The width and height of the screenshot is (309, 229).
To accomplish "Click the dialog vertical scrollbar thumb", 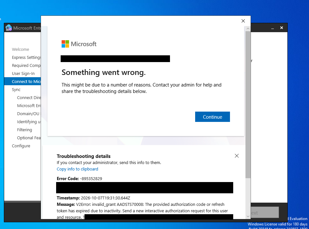I will 248,105.
